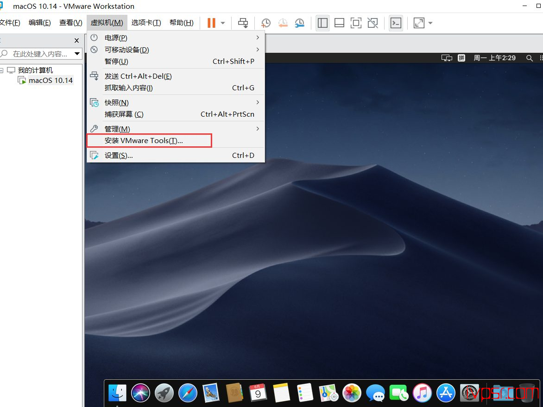Open Safari from the Dock
This screenshot has height=407, width=543.
(188, 393)
